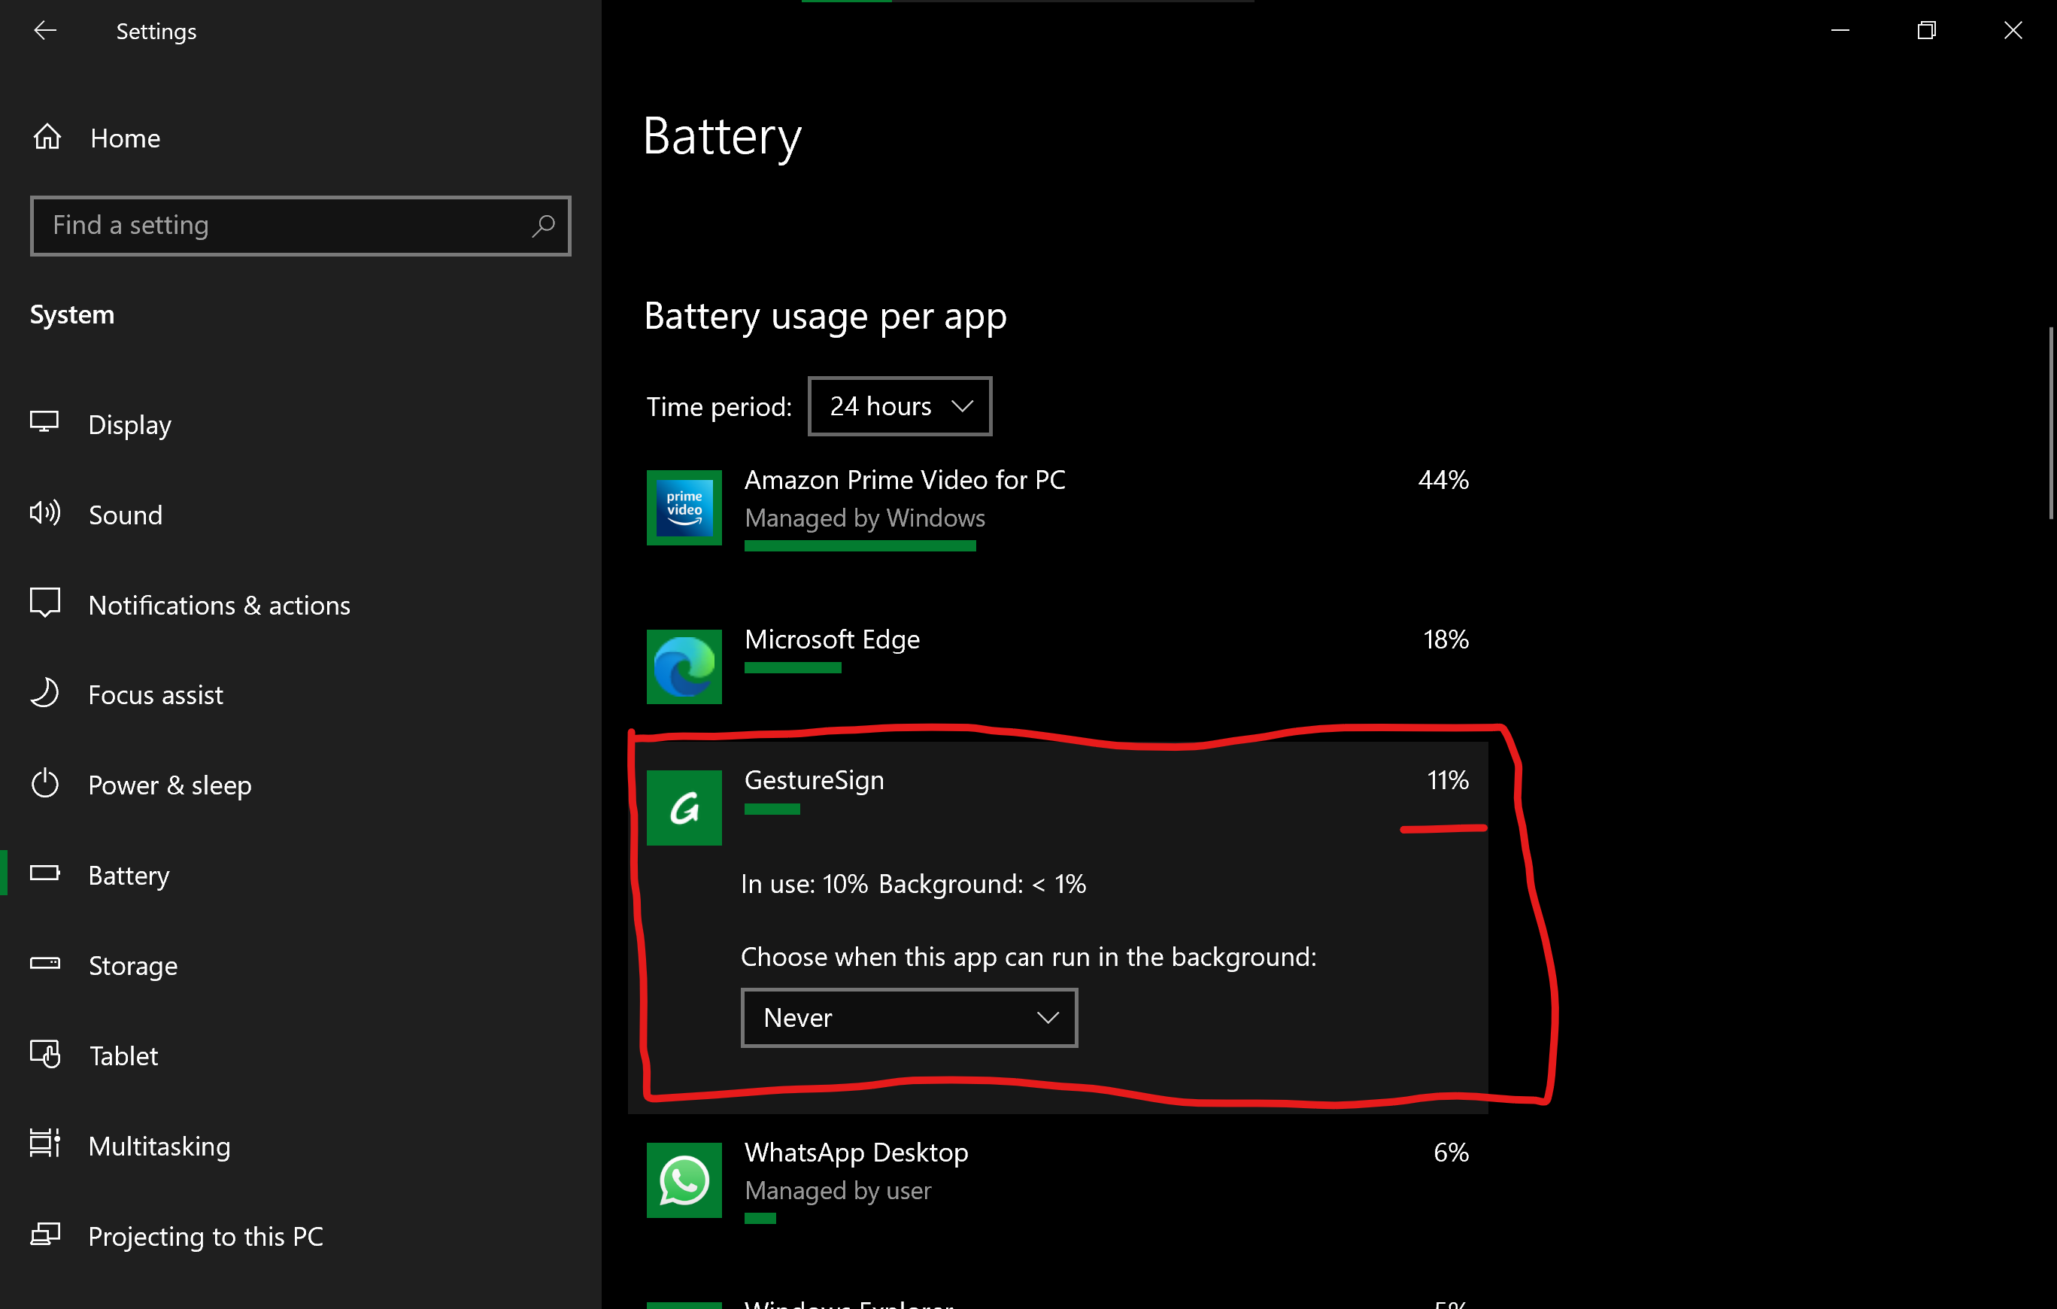Click the Battery icon in sidebar
The width and height of the screenshot is (2057, 1309).
coord(44,873)
